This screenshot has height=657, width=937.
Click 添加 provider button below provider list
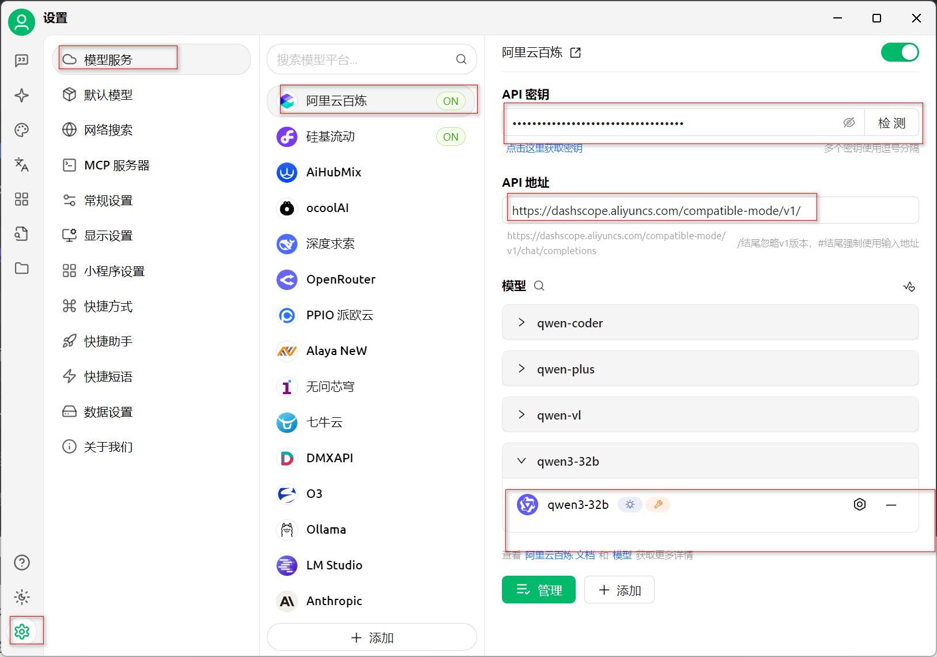tap(372, 637)
